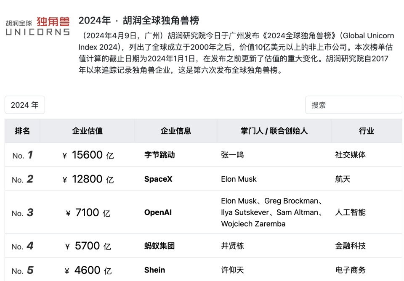Click 张一鸣 founder name
This screenshot has width=404, height=281.
tap(232, 155)
